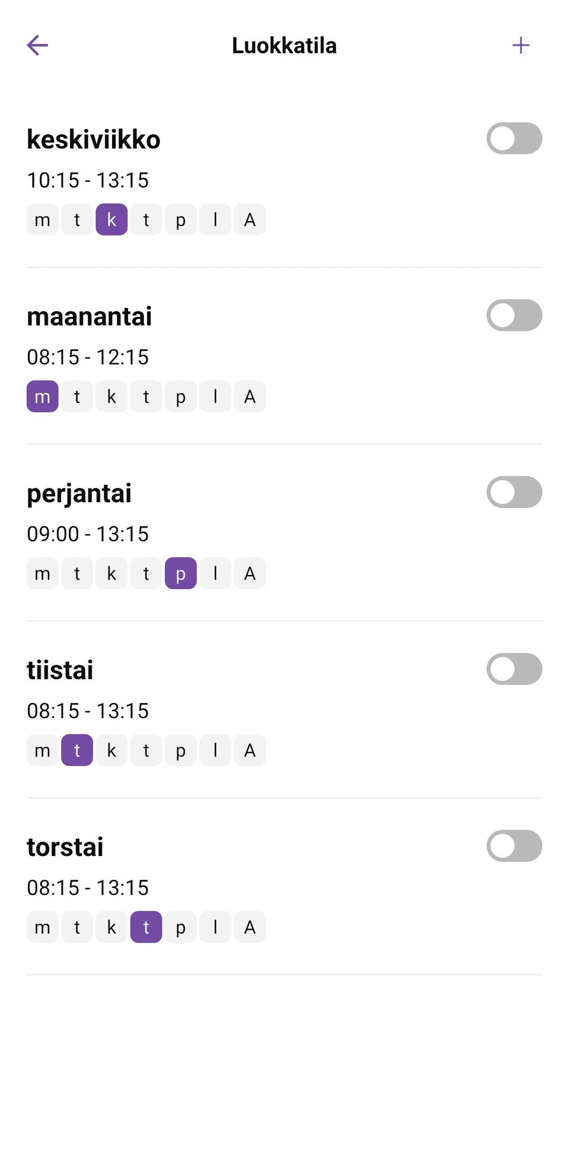The width and height of the screenshot is (569, 1169).
Task: Select the 'l' day chip in perjantai
Action: [x=215, y=573]
